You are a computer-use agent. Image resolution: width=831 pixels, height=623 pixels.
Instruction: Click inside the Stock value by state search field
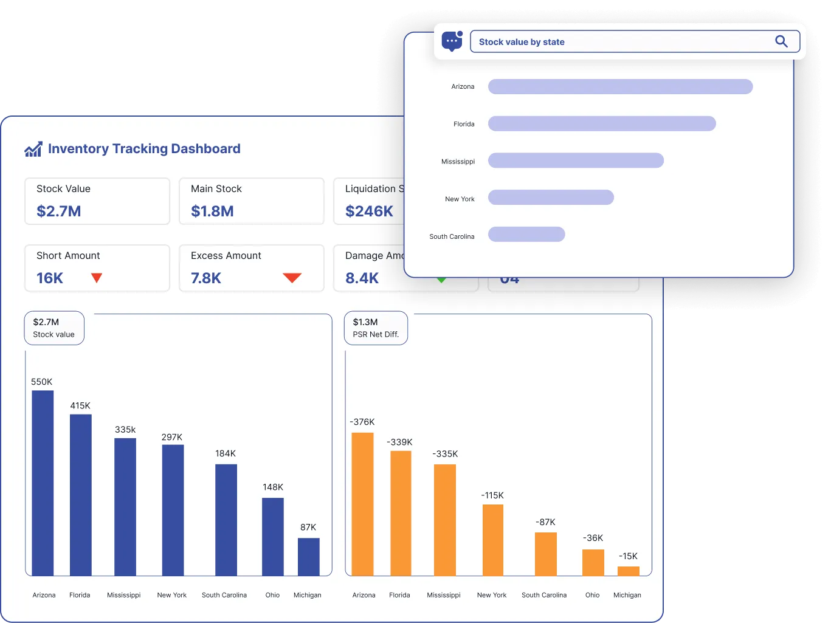608,41
